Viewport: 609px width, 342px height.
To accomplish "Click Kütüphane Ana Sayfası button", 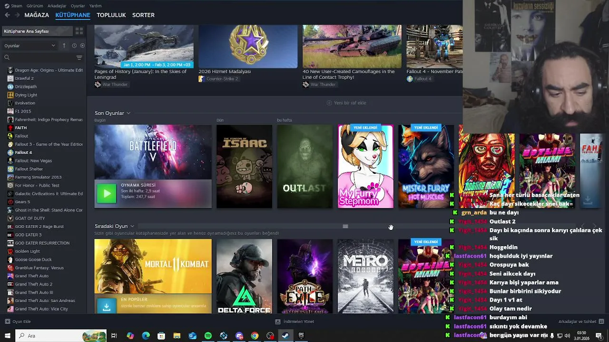I will (x=37, y=31).
